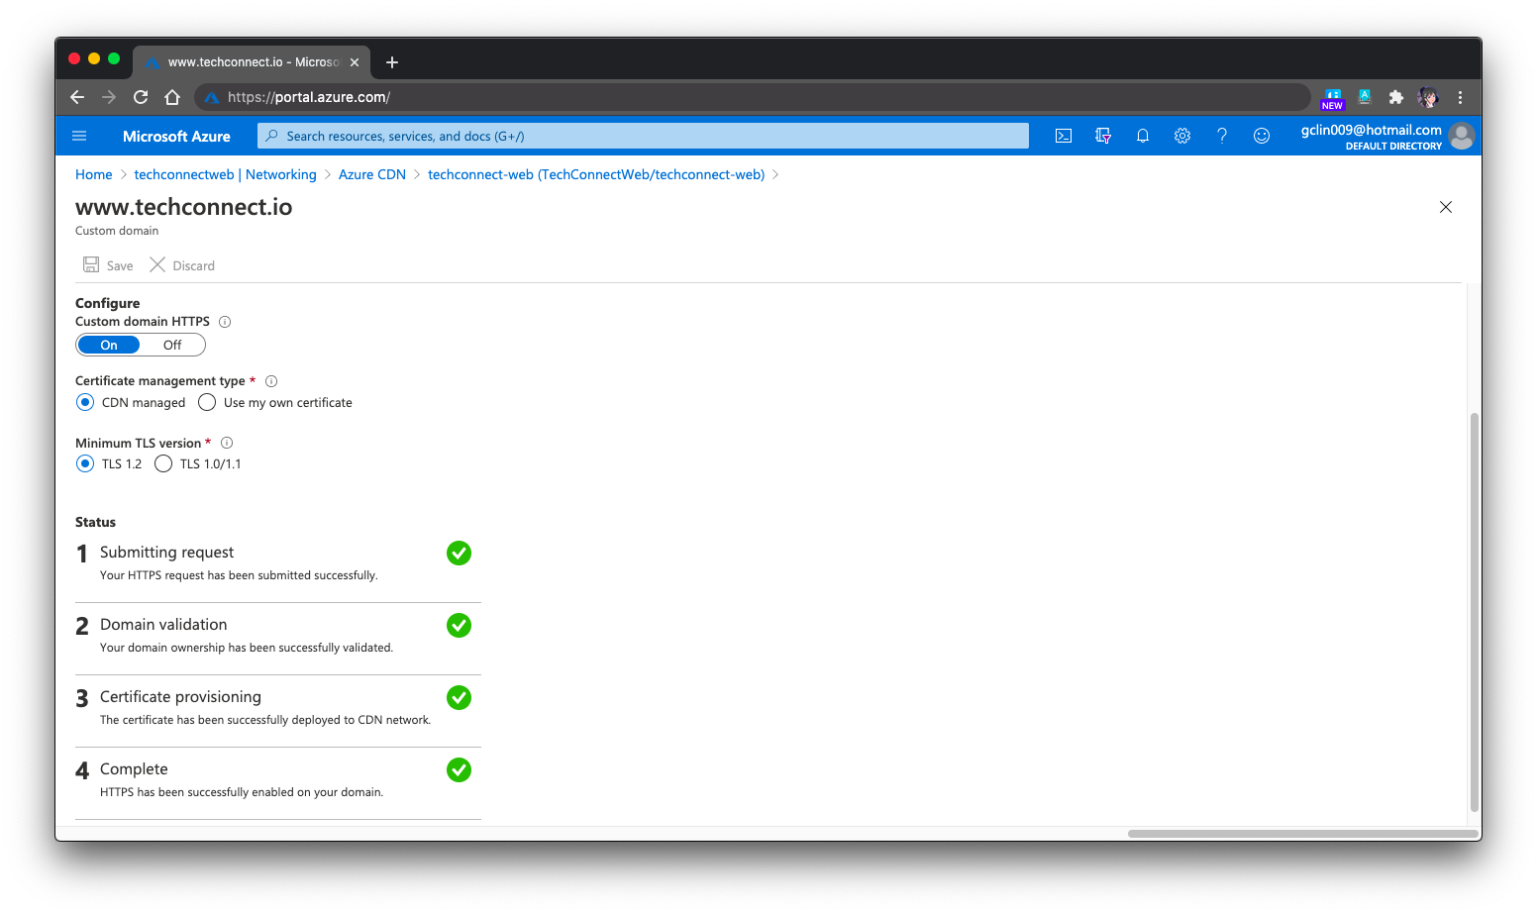Focus the Search resources search box
1537x914 pixels.
tap(644, 136)
